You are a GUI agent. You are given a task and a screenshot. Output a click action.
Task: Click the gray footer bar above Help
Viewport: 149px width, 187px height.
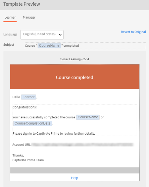[x=75, y=170]
